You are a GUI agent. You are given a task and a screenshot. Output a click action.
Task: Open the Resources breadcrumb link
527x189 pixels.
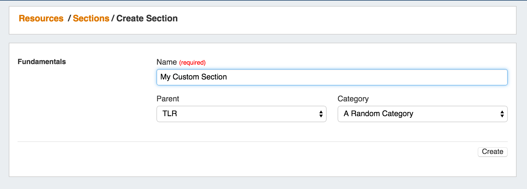tap(41, 18)
